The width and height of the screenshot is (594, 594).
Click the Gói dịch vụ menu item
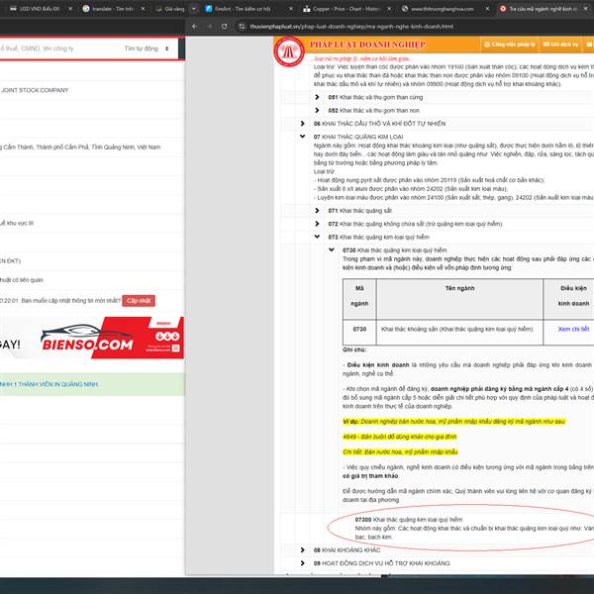pos(560,45)
